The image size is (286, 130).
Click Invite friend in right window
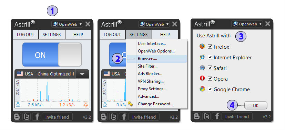coord(237,117)
